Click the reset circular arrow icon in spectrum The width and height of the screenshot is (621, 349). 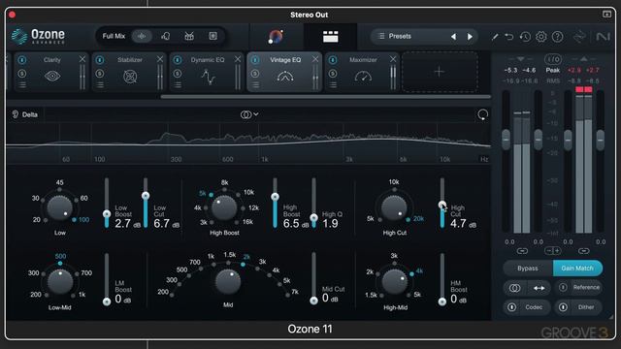482,114
